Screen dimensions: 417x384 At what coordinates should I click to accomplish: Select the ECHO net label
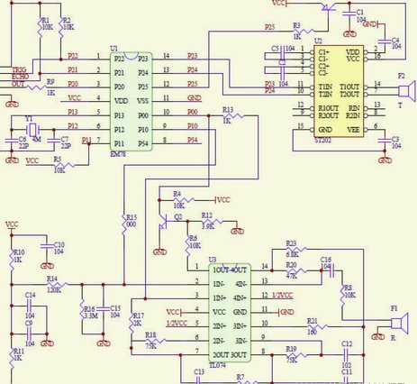(21, 77)
